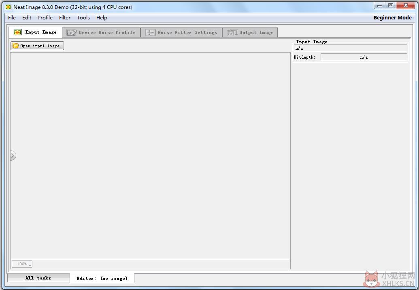419x290 pixels.
Task: Open the Profile menu
Action: 45,18
